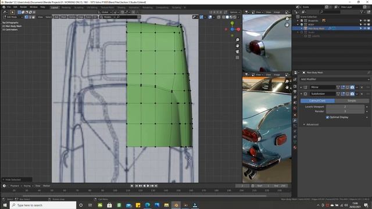372x209 pixels.
Task: Toggle X-ray in the viewport header
Action: (x=219, y=17)
